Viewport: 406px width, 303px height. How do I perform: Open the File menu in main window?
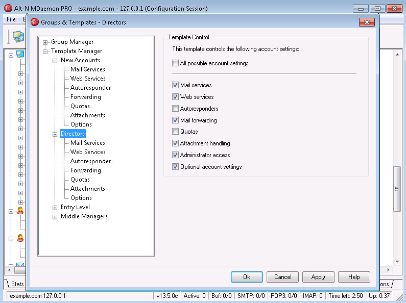11,19
